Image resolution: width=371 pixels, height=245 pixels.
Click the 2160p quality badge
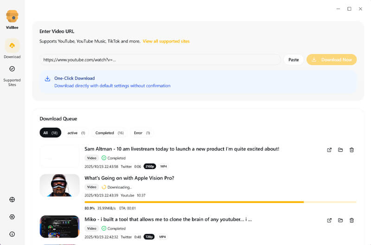[x=150, y=166]
